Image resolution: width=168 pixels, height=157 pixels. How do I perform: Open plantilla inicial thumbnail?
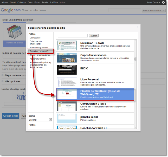coord(67,119)
